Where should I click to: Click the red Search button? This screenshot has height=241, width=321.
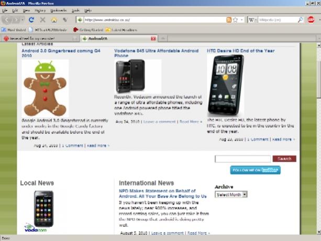(x=284, y=159)
